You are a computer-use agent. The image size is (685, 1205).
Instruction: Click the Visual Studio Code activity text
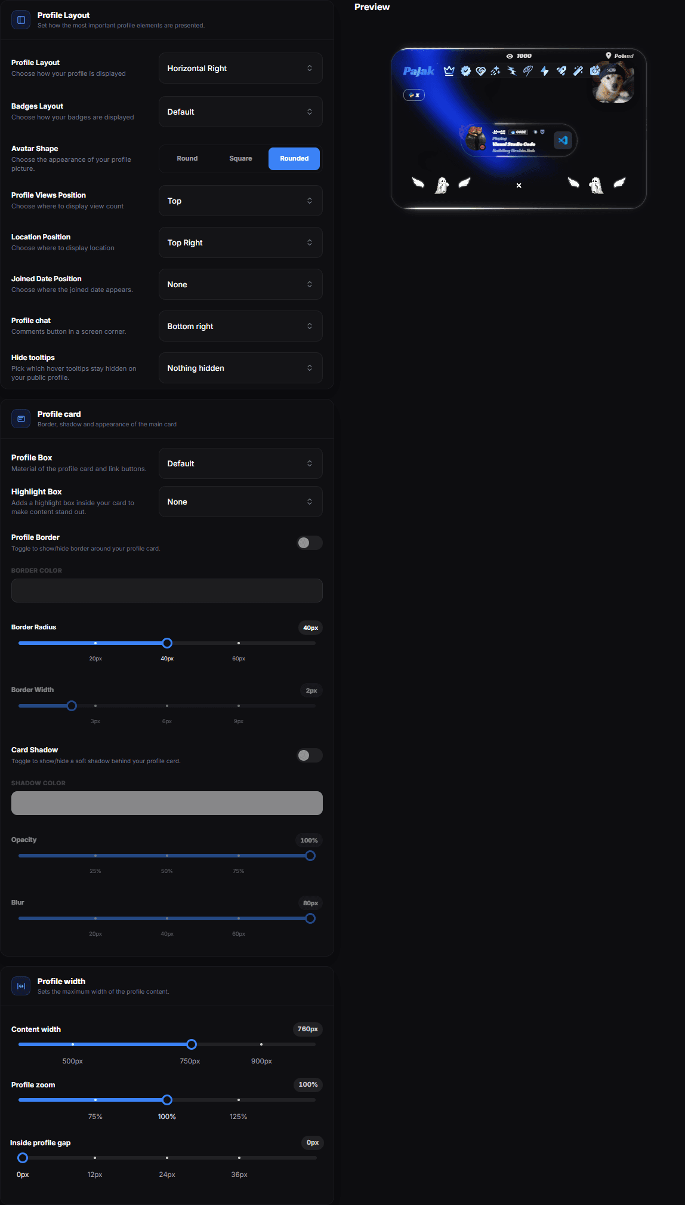pos(514,144)
